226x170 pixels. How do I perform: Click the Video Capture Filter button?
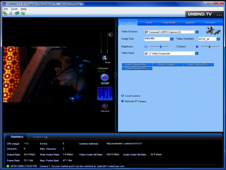coord(137,64)
